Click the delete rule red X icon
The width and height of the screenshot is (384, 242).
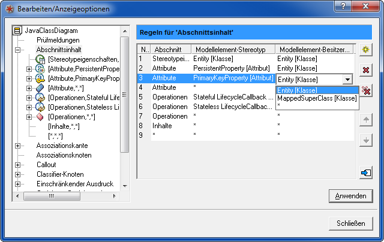point(365,70)
